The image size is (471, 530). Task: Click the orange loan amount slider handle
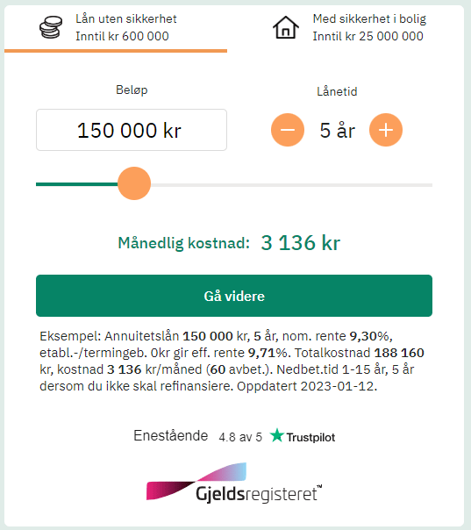click(134, 183)
